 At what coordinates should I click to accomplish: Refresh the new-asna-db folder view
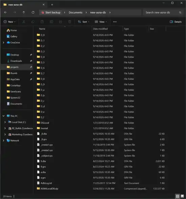click(33, 13)
